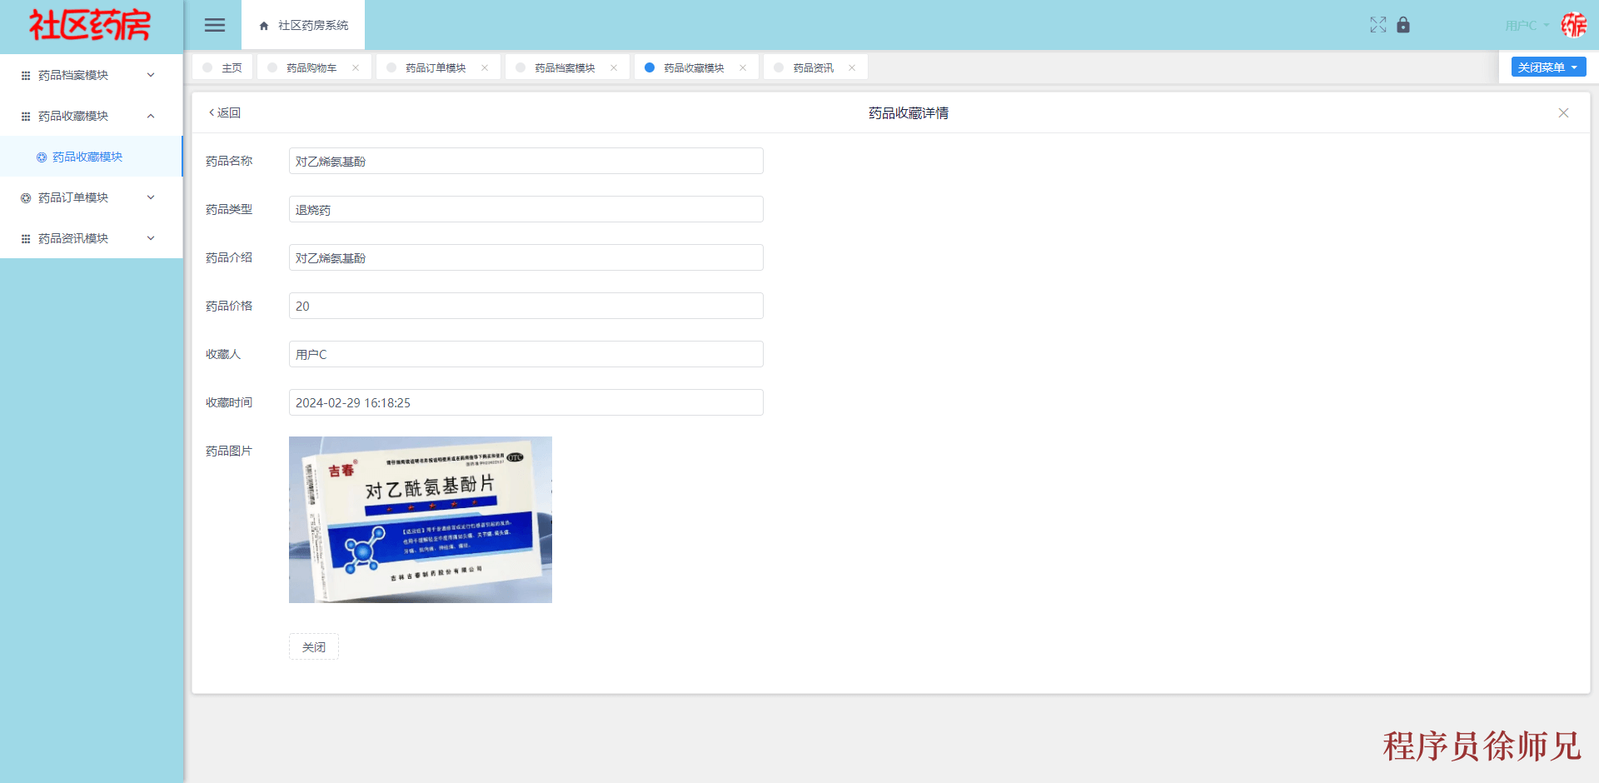1599x783 pixels.
Task: Click the 社区药房 logo icon
Action: coord(87,25)
